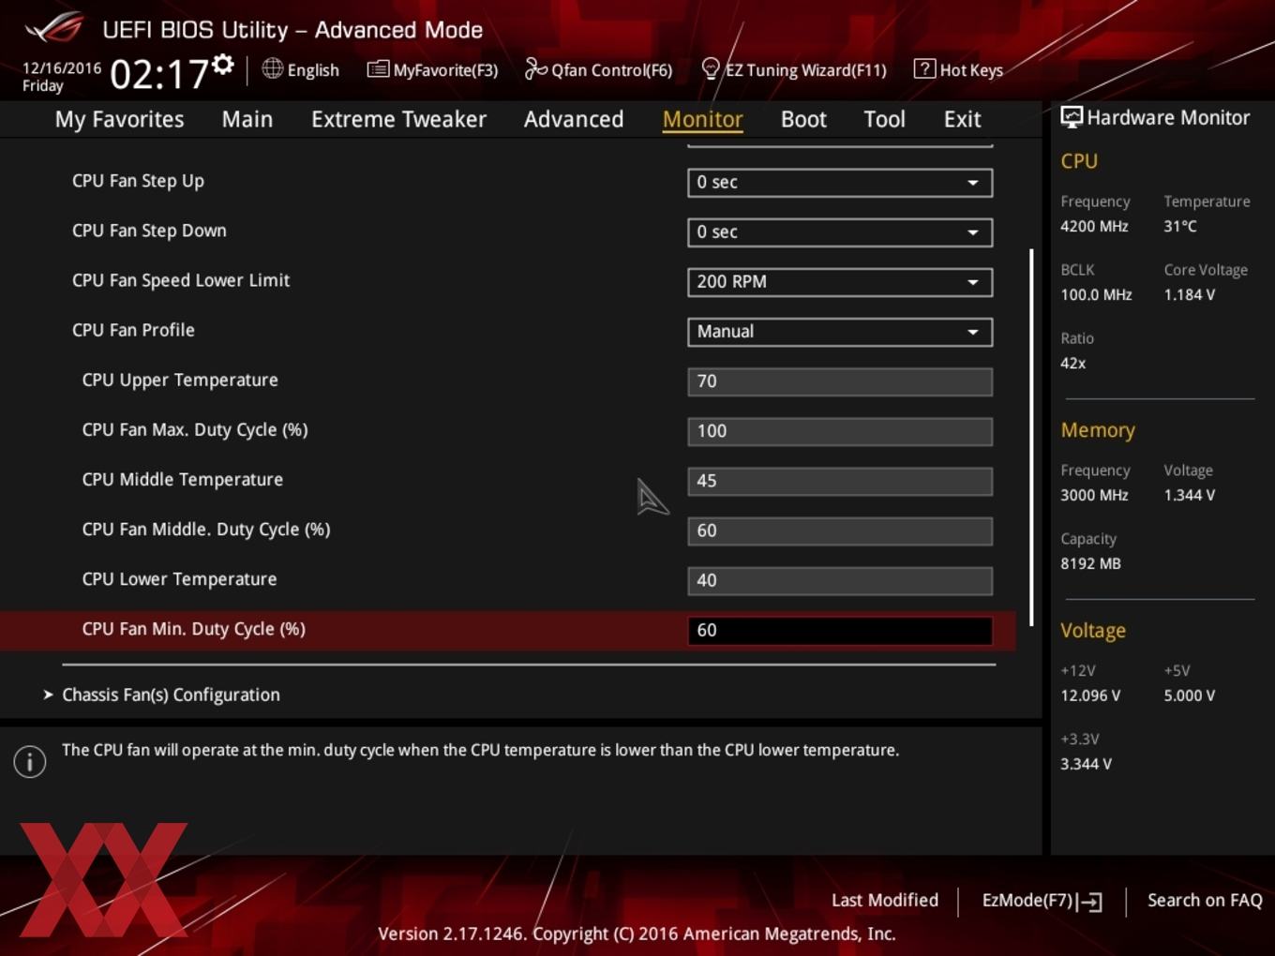The height and width of the screenshot is (956, 1275).
Task: Select CPU Fan Speed Lower Limit label
Action: 181,280
